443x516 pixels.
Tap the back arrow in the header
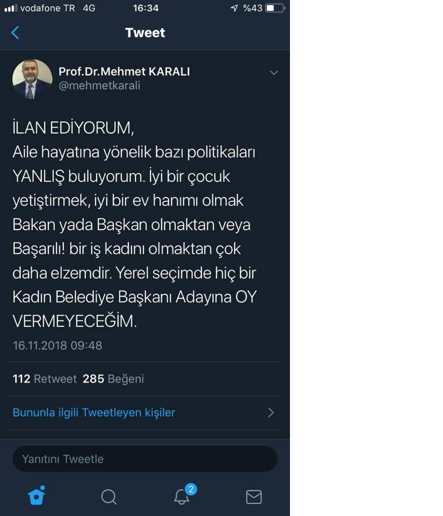[x=15, y=33]
